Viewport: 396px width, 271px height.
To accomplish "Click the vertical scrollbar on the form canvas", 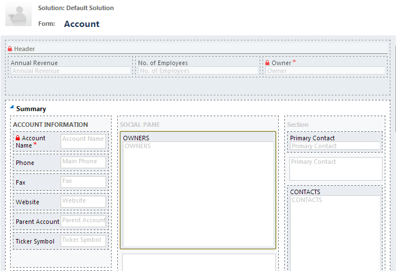I will [x=393, y=168].
